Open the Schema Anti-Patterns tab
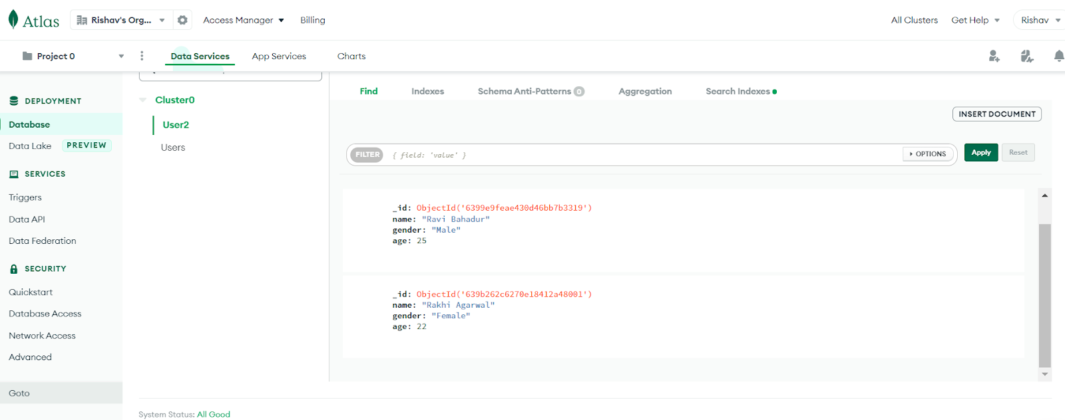 (x=531, y=91)
